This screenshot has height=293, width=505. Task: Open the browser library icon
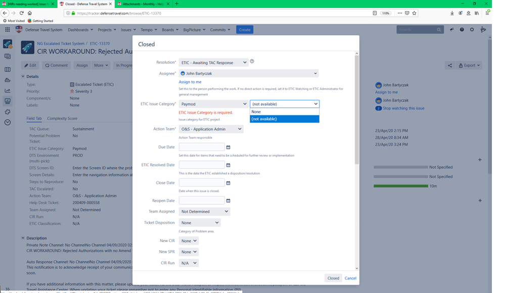(x=477, y=13)
